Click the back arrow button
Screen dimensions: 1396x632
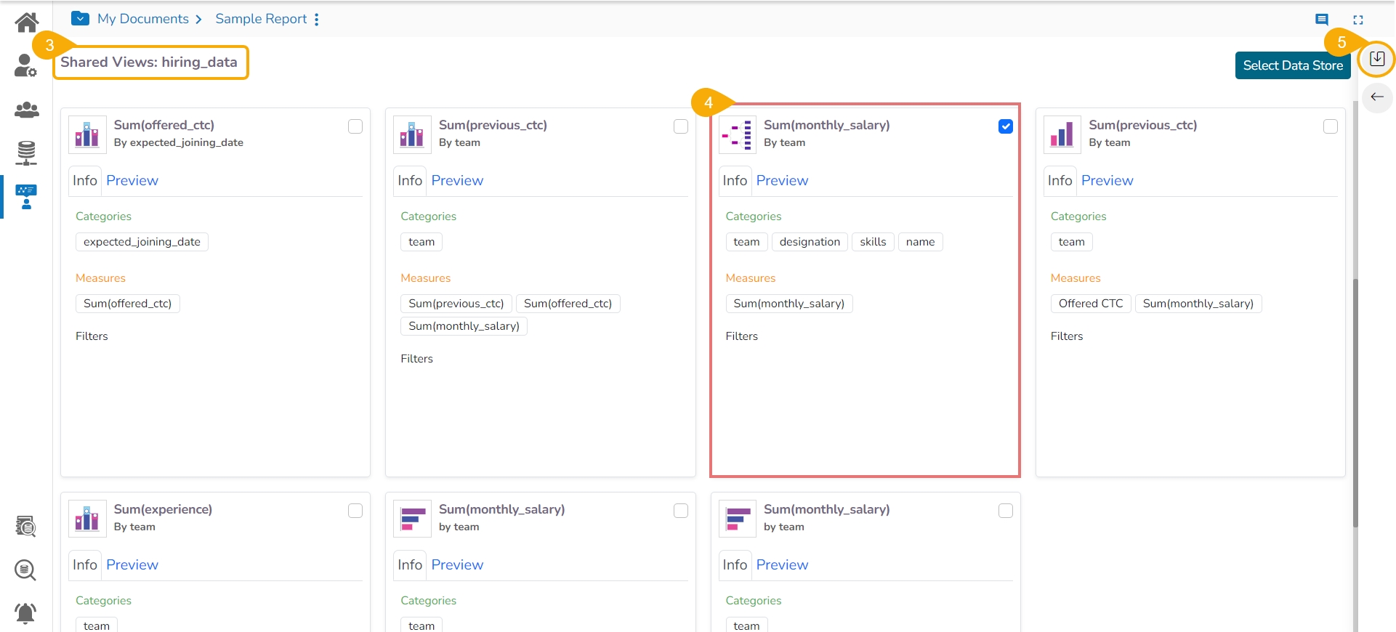click(1376, 97)
